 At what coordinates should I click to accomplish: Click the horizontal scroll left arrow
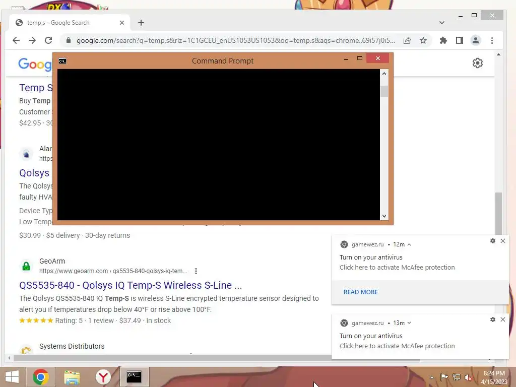(x=9, y=358)
